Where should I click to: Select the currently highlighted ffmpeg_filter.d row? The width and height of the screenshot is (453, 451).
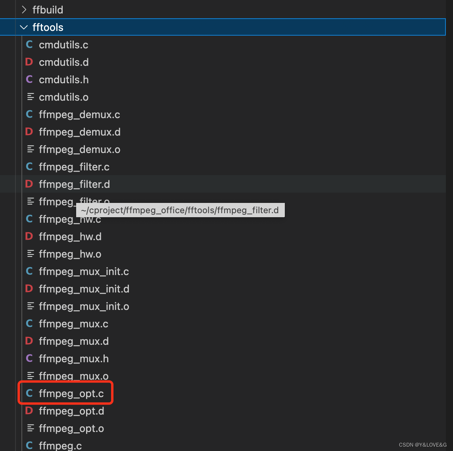[x=74, y=184]
